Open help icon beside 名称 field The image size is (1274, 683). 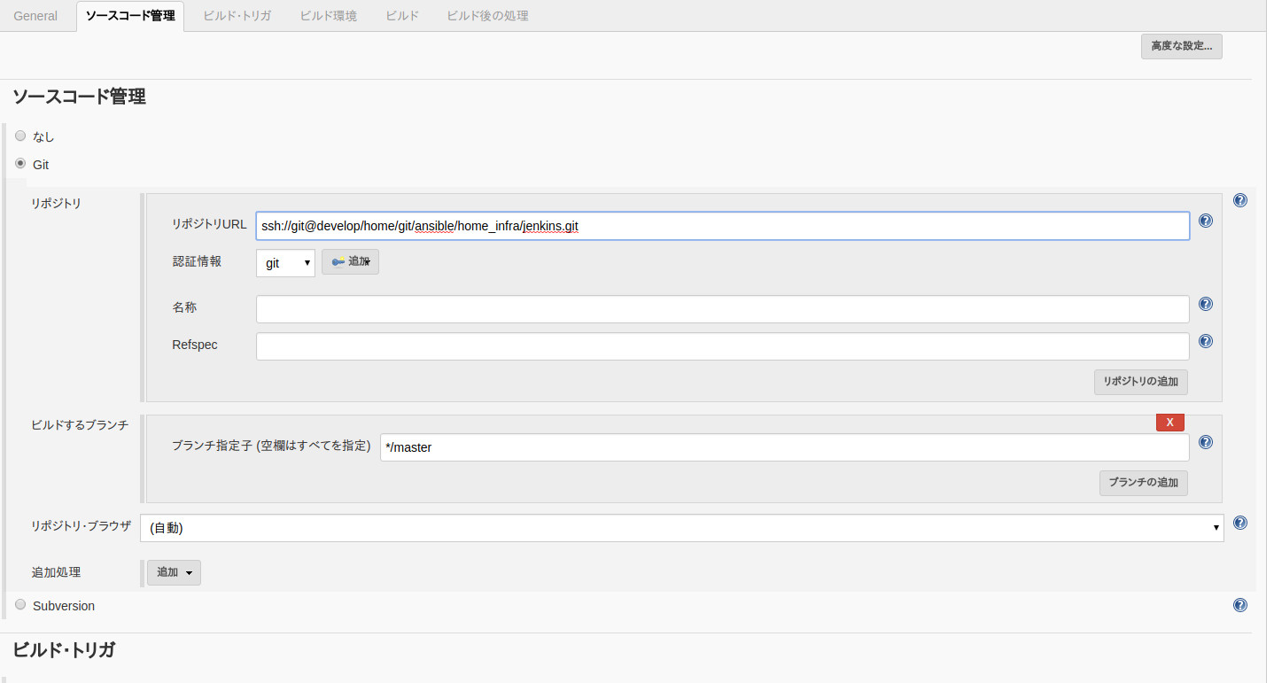[x=1205, y=304]
